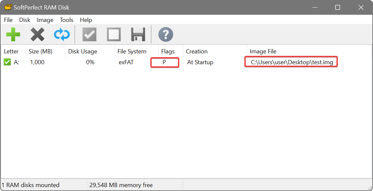Click the green plus Add disk icon
The height and width of the screenshot is (191, 373).
[13, 35]
